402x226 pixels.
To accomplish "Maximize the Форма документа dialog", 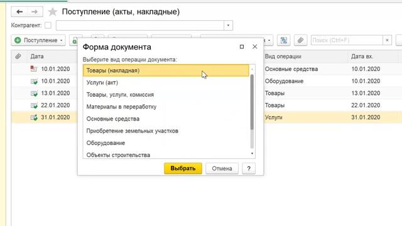I will click(x=241, y=46).
